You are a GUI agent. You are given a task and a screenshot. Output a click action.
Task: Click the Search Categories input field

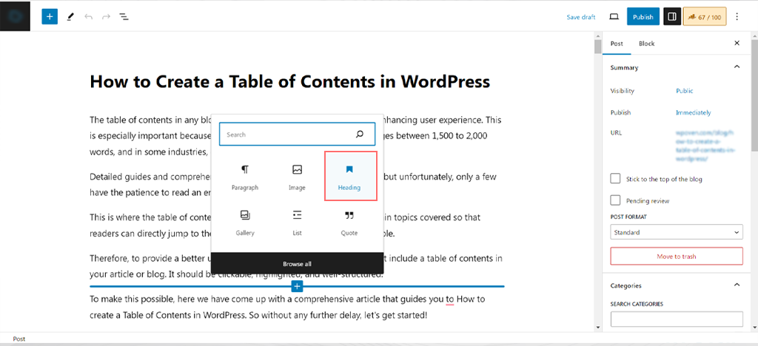(x=677, y=319)
